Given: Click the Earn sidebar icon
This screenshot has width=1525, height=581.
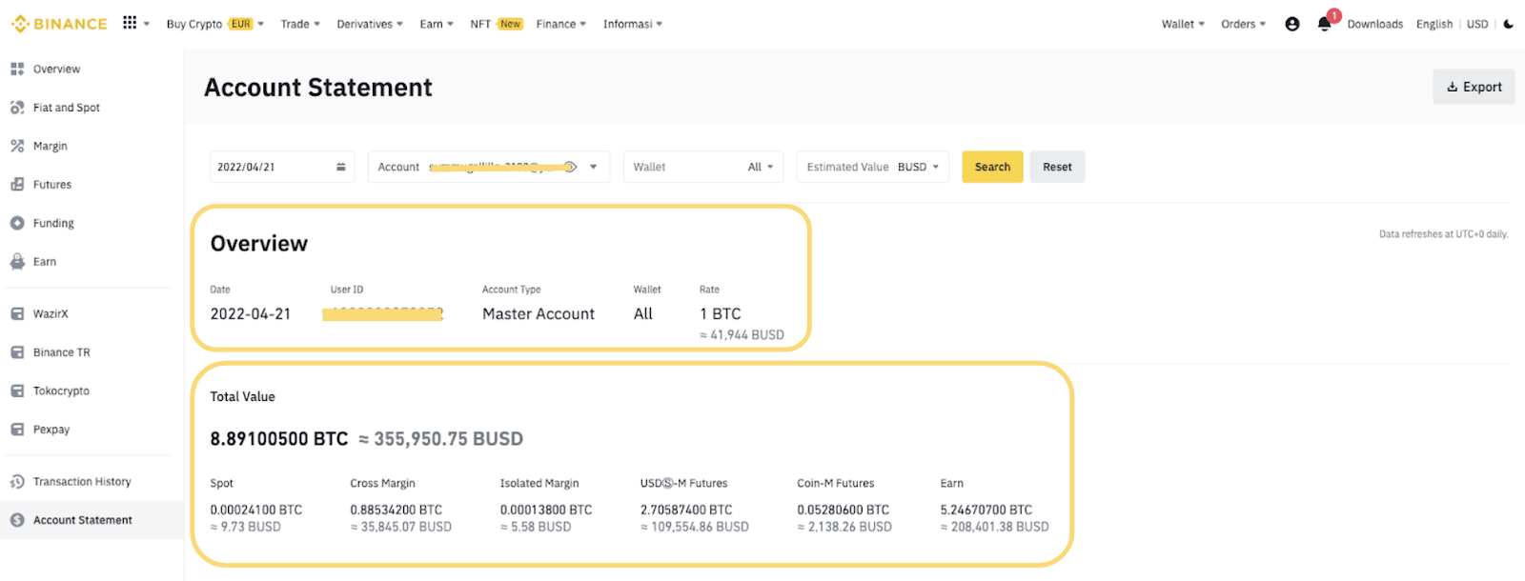Looking at the screenshot, I should point(17,262).
